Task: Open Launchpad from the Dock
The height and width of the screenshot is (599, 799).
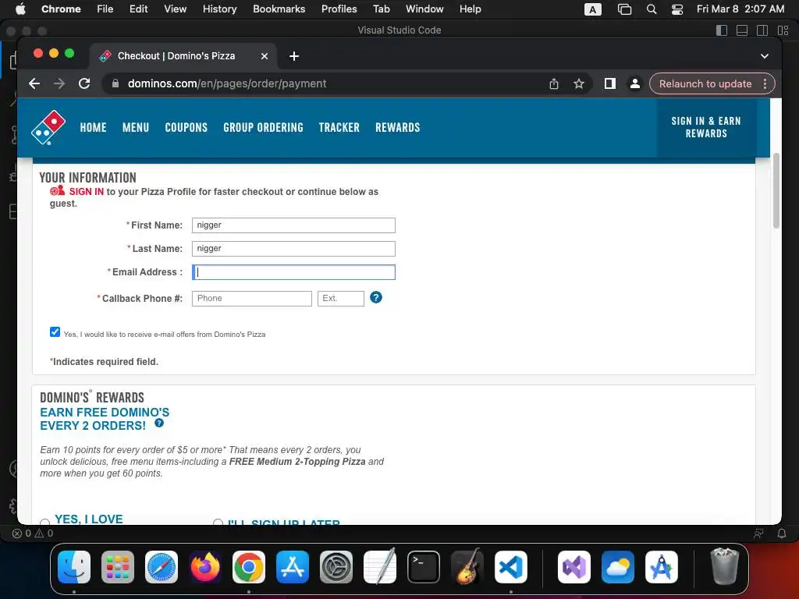Action: click(x=118, y=567)
